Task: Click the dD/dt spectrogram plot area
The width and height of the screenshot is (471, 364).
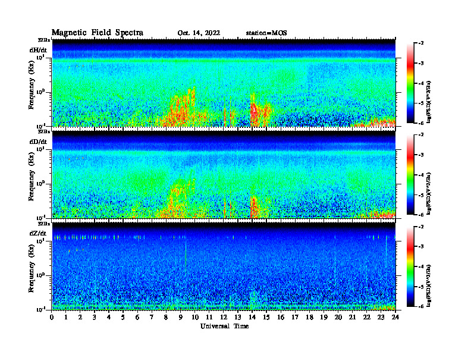Action: tap(224, 174)
